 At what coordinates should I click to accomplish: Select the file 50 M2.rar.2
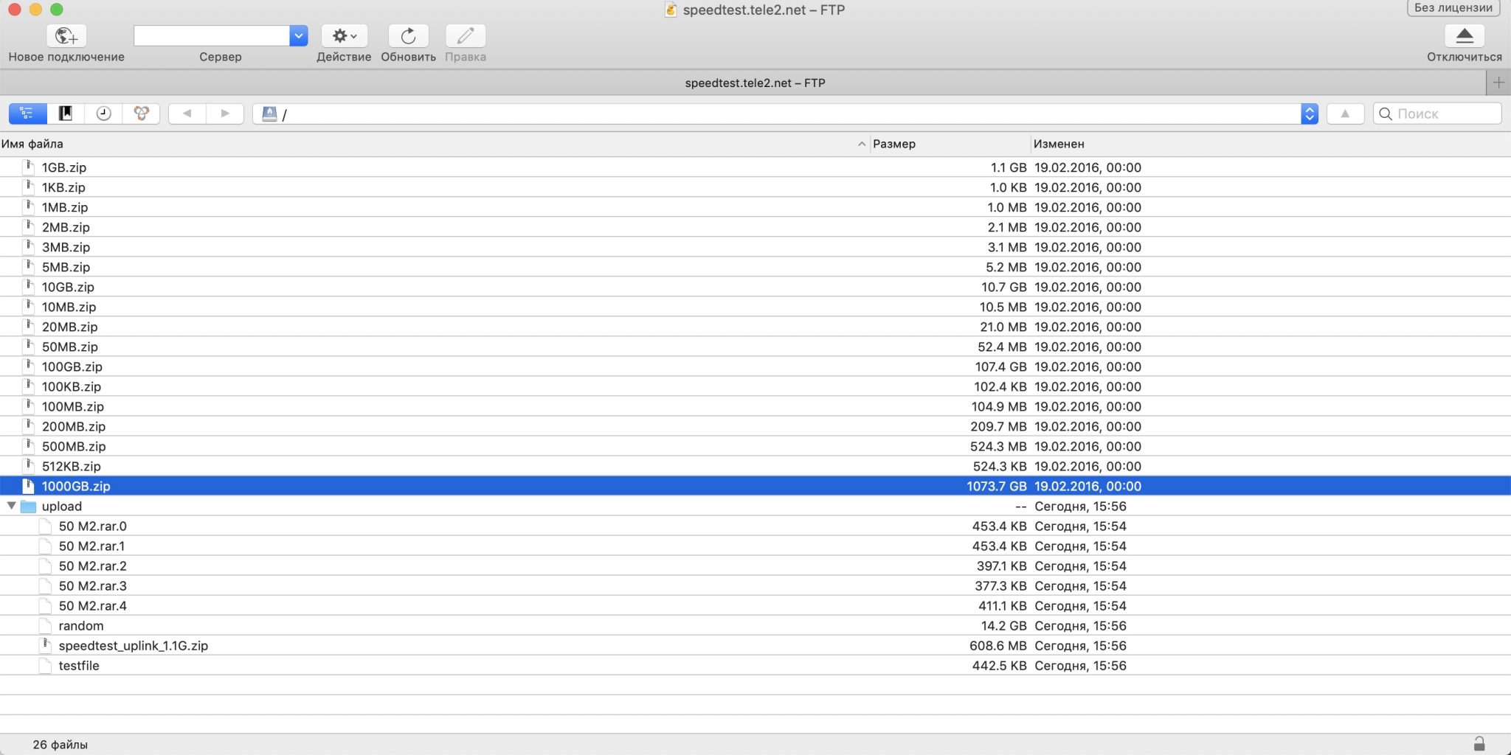tap(755, 566)
